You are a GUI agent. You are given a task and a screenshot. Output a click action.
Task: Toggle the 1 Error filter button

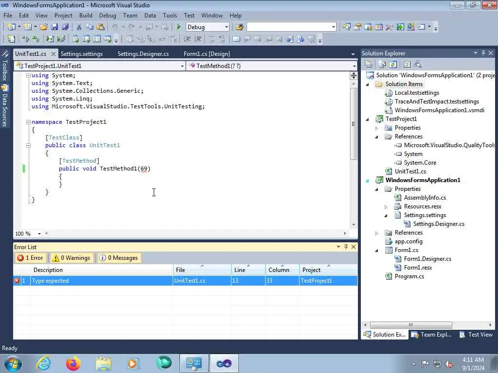[x=31, y=258]
